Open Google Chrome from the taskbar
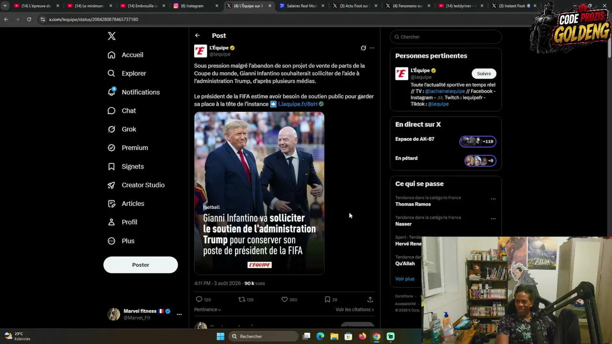612x344 pixels. tap(377, 336)
